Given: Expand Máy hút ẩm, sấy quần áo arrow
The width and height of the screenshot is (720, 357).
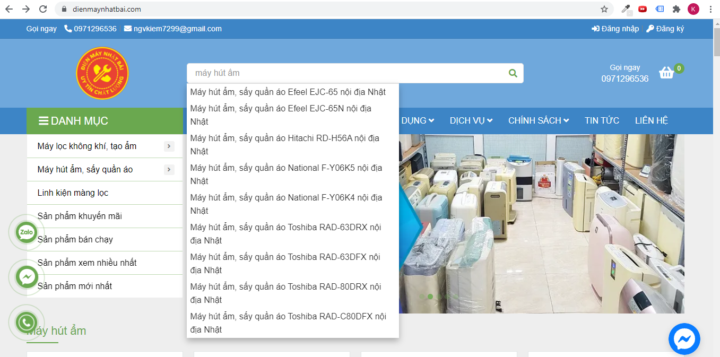Looking at the screenshot, I should [169, 170].
